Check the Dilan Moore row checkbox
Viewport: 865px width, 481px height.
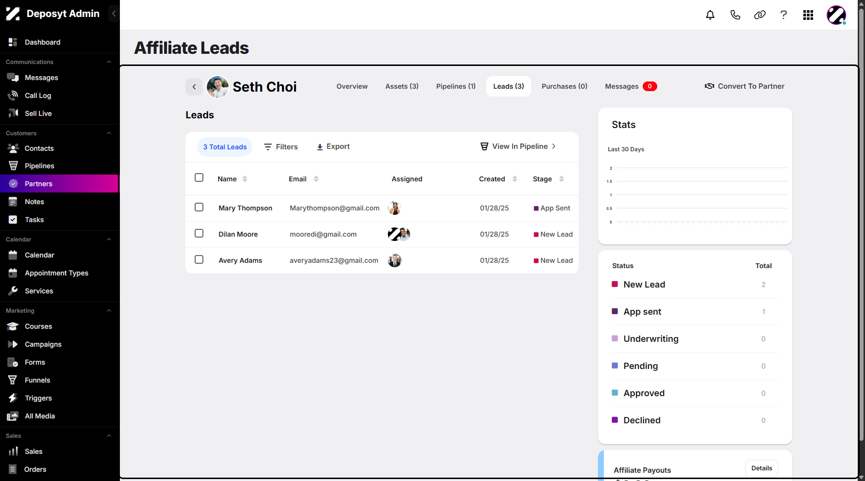[199, 233]
